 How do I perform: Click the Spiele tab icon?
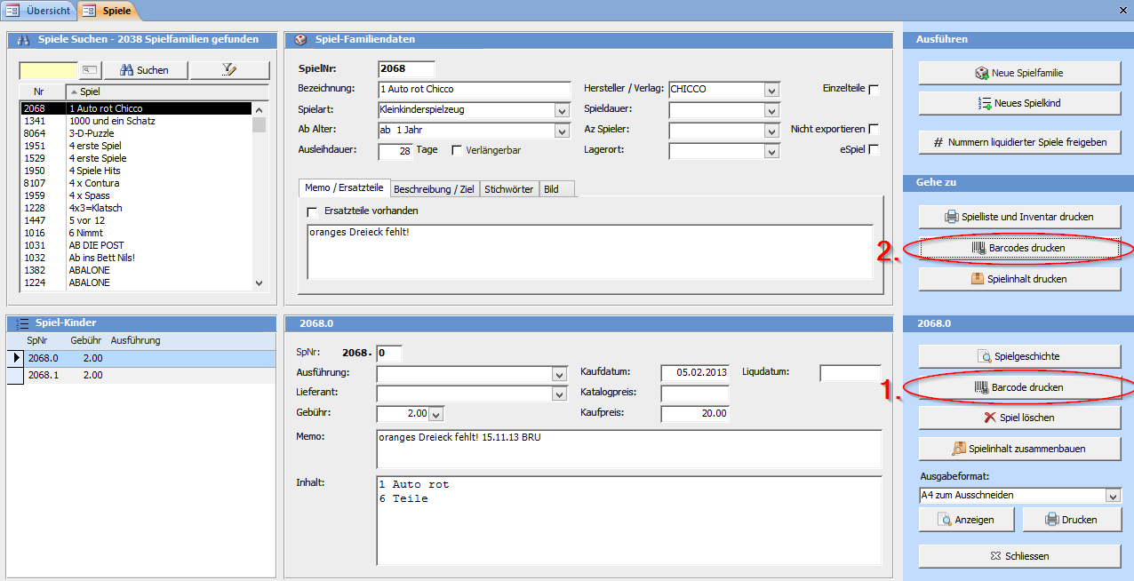[89, 11]
